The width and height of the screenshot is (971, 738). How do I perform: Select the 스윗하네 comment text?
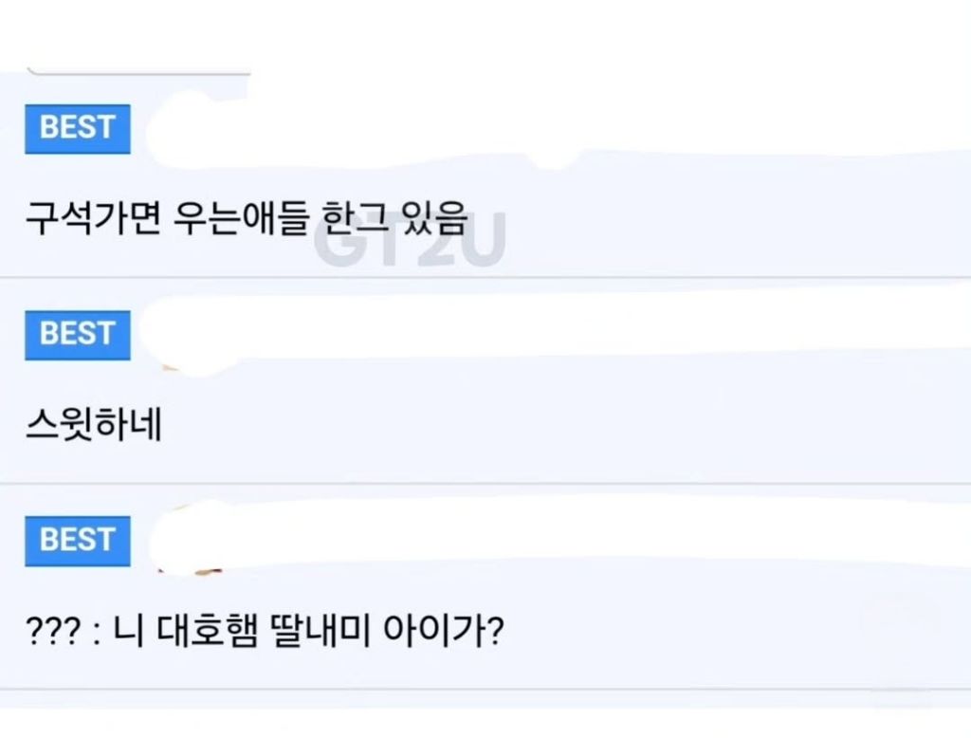click(93, 424)
